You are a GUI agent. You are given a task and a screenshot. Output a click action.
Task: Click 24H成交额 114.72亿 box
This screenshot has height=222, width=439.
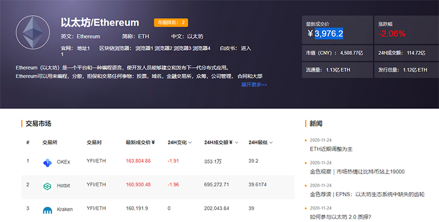click(407, 53)
